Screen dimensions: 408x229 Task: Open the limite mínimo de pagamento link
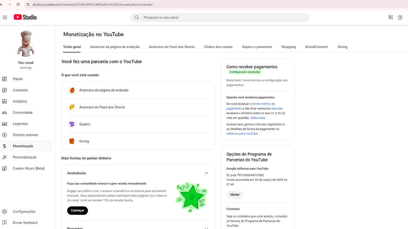click(251, 106)
